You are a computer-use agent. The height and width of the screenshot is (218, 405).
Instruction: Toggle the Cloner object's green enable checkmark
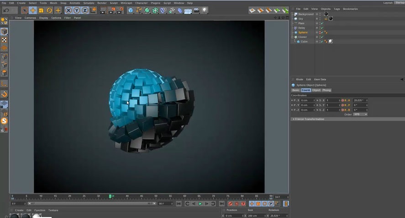coord(322,37)
